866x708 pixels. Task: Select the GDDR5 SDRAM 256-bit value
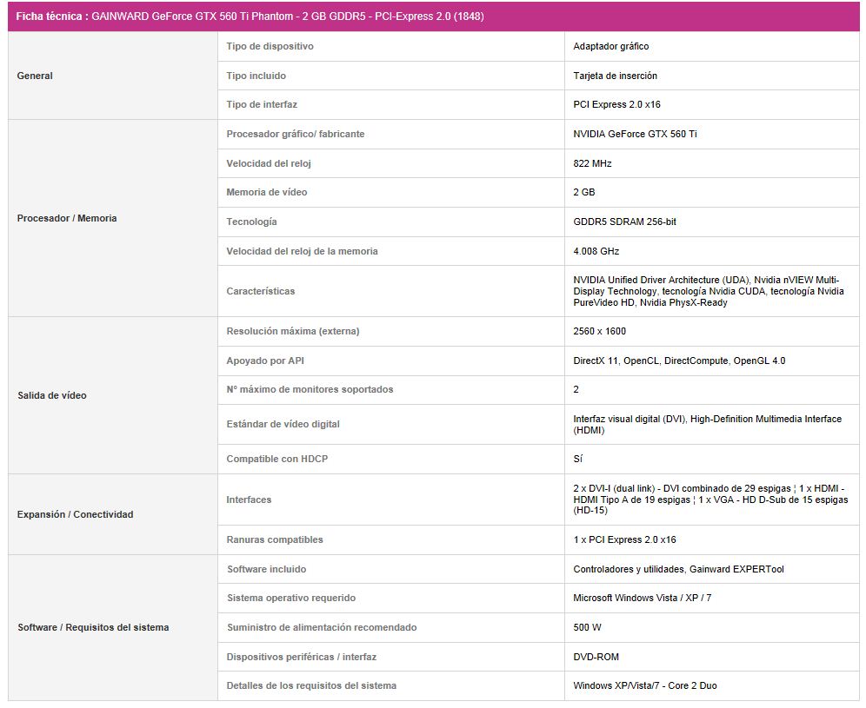625,222
